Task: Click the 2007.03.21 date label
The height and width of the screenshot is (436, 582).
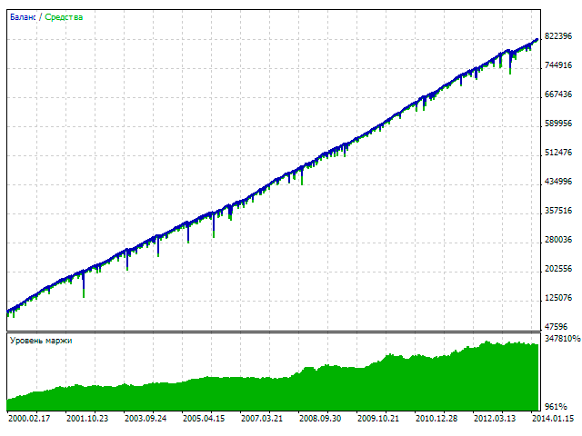Action: point(262,419)
